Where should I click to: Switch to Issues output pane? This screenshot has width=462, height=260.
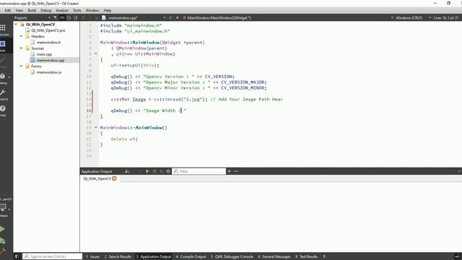pos(93,256)
